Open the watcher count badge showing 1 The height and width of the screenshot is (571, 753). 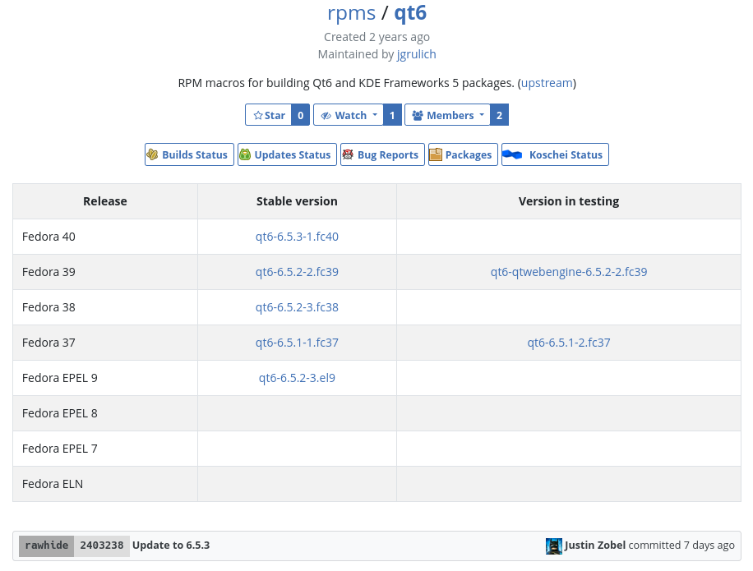[392, 115]
